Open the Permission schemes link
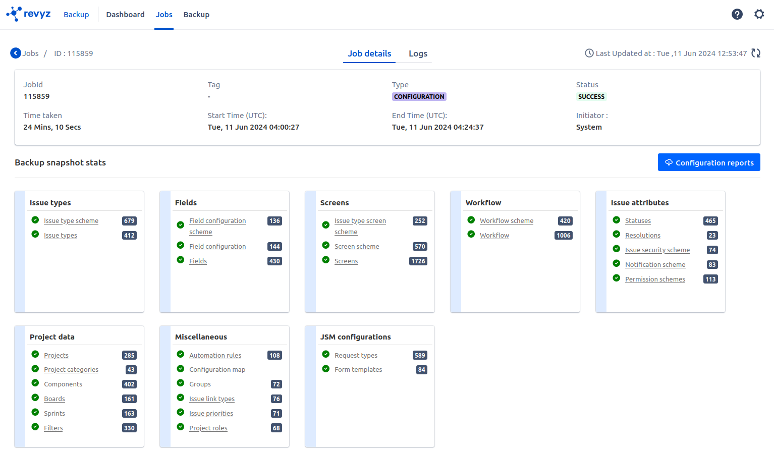Screen dimensions: 774x451 click(654, 279)
